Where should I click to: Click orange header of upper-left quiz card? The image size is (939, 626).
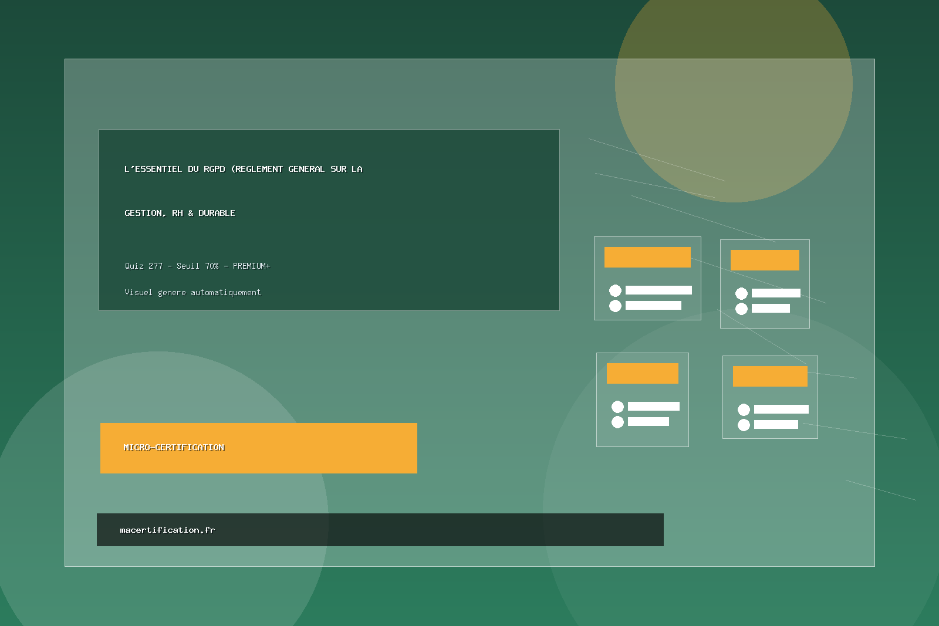click(x=647, y=257)
